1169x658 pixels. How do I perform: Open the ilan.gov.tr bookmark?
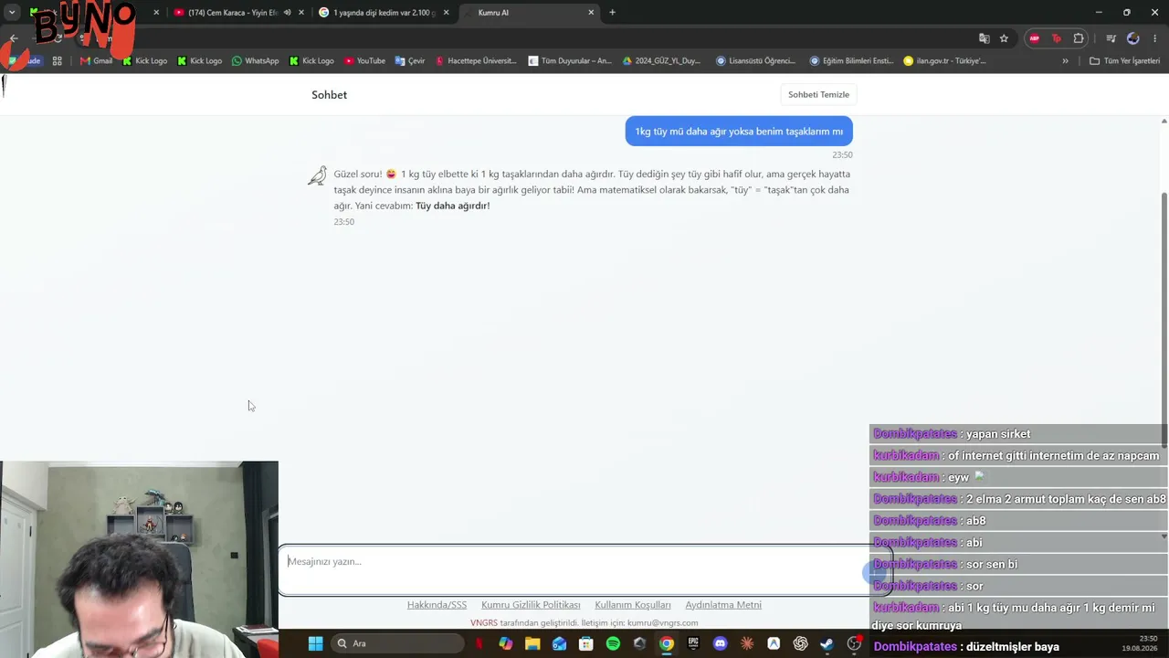tap(944, 61)
